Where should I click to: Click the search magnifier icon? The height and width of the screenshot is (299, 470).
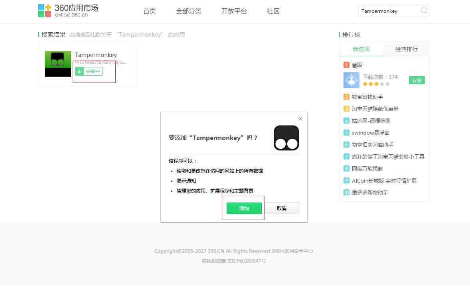(x=424, y=11)
